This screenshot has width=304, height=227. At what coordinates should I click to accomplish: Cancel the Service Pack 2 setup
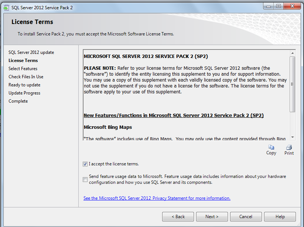click(x=246, y=217)
